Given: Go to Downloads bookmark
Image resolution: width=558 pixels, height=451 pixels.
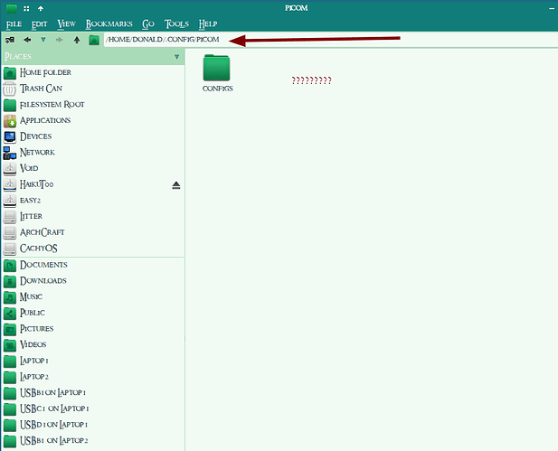Looking at the screenshot, I should pyautogui.click(x=43, y=280).
